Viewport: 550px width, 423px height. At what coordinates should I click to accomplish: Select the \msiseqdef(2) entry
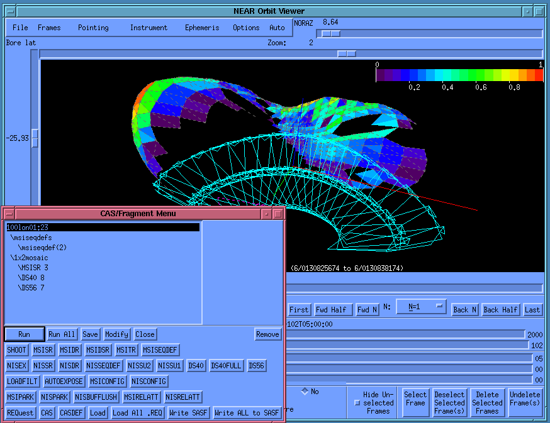click(x=42, y=248)
